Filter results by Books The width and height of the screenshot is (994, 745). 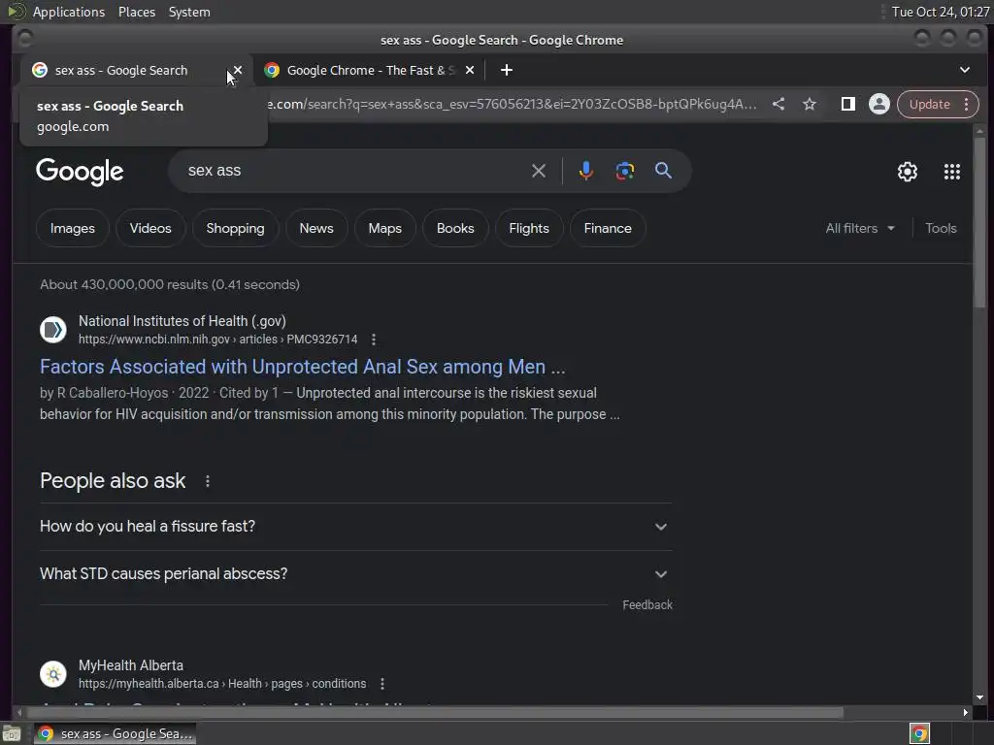click(455, 228)
